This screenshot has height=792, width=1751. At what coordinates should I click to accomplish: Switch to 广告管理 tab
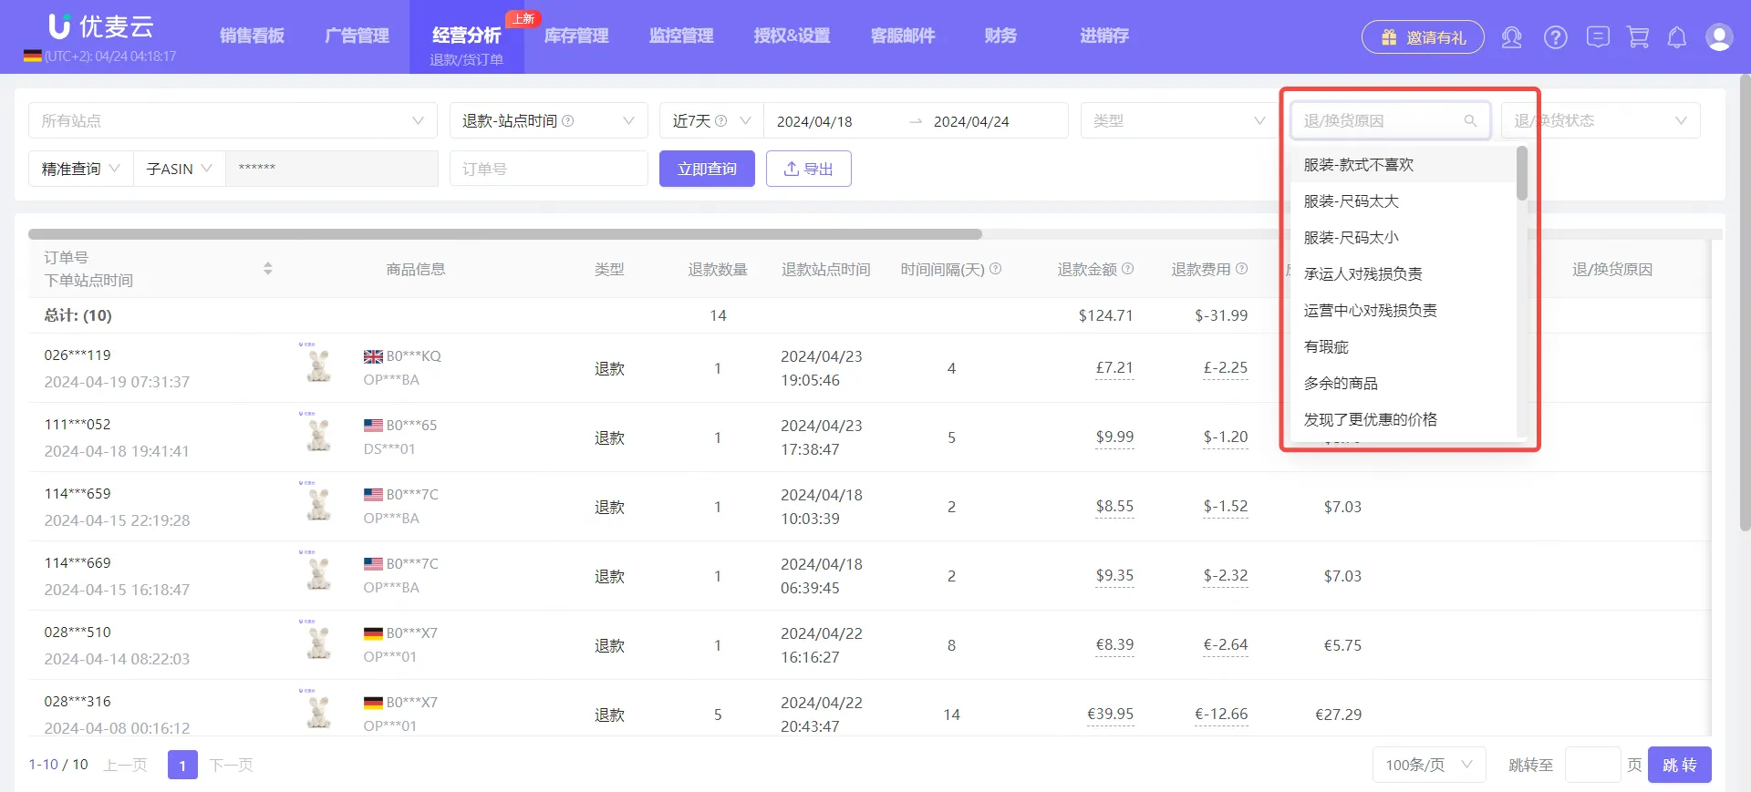tap(357, 36)
